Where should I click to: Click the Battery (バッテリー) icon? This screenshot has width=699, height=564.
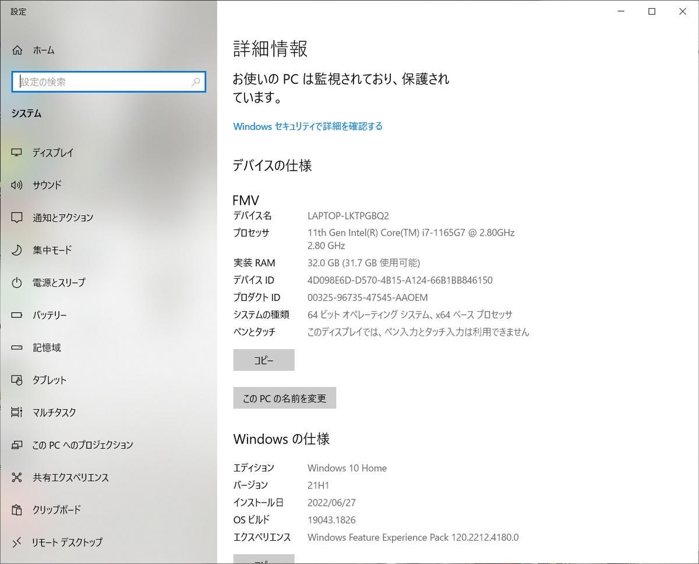[x=17, y=315]
